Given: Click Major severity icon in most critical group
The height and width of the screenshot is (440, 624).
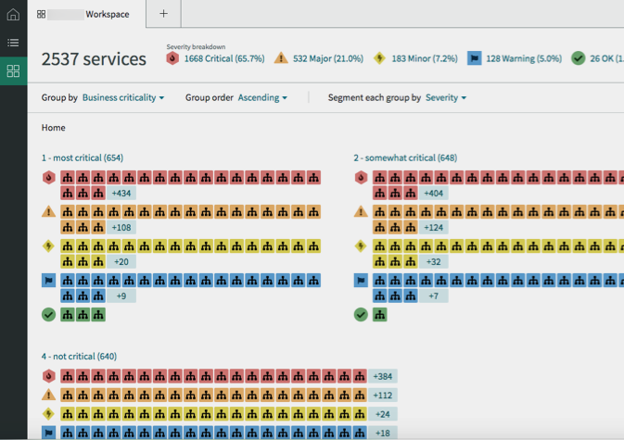Looking at the screenshot, I should pos(48,212).
